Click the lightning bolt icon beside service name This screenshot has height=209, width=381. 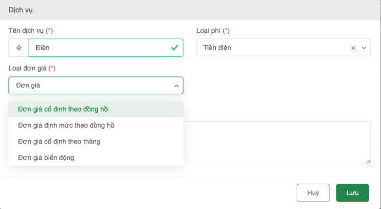[x=19, y=48]
